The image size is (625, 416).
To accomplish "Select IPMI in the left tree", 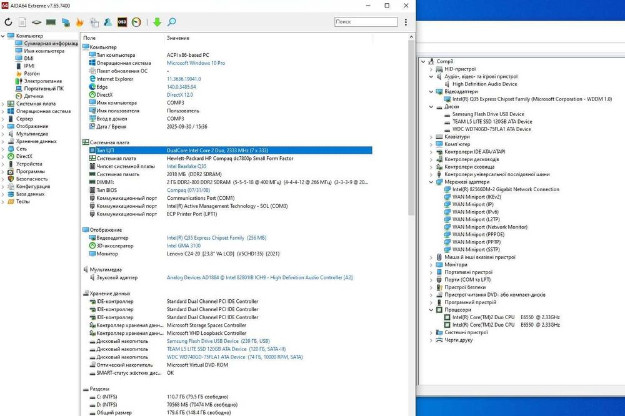I will coord(29,66).
